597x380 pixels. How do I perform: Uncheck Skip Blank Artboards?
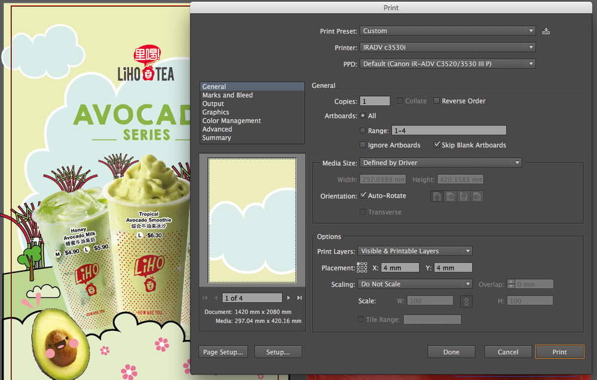[437, 144]
